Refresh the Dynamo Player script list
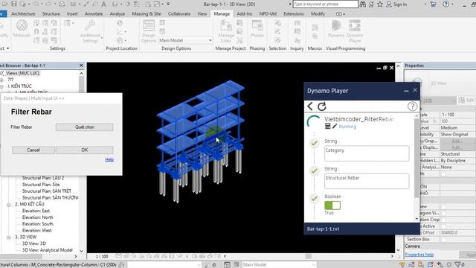 click(322, 106)
